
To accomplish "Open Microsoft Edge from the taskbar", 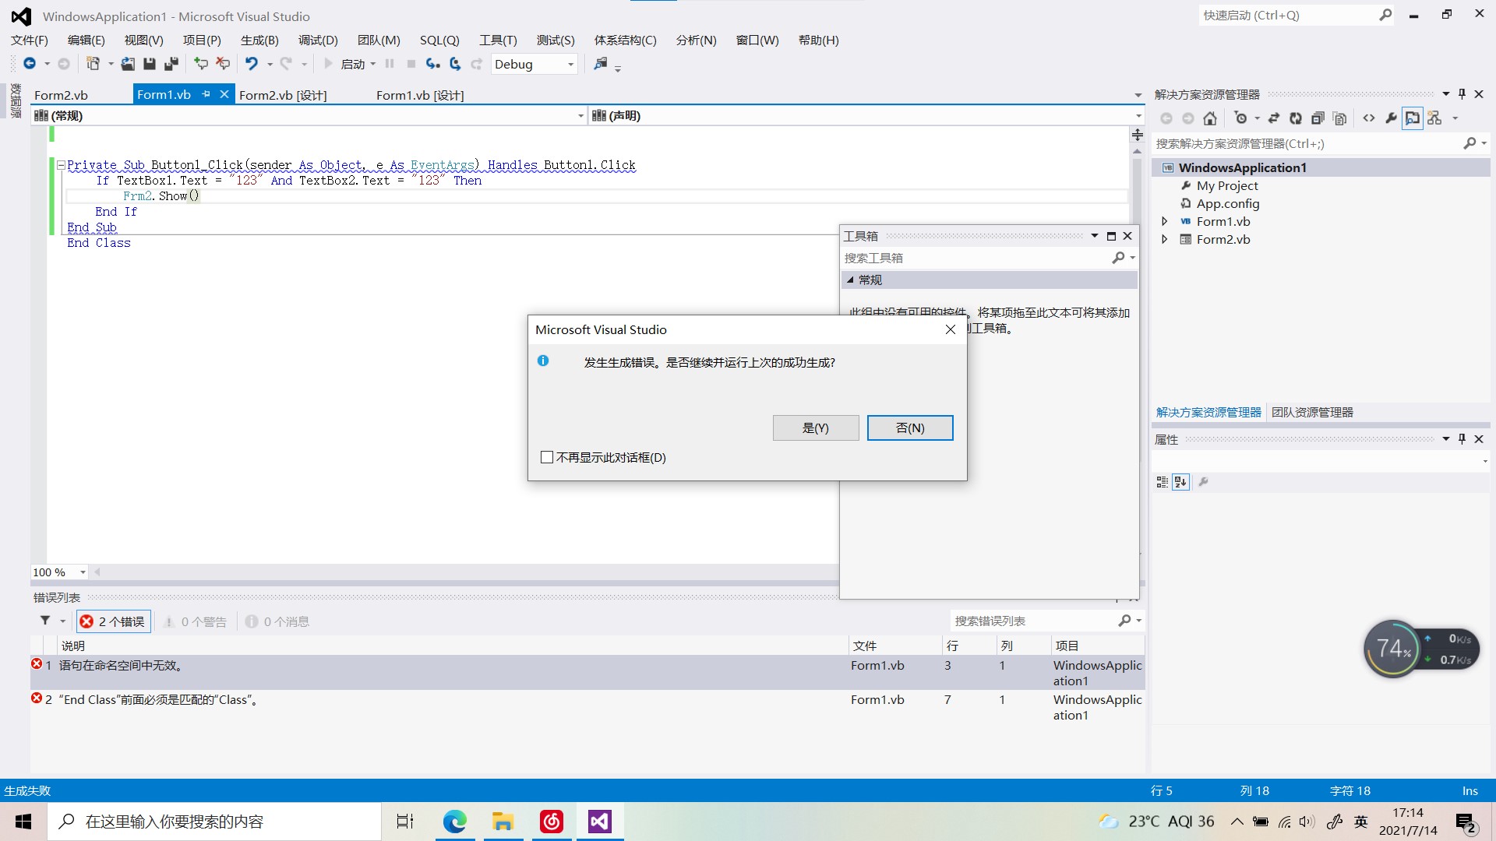I will 454,822.
